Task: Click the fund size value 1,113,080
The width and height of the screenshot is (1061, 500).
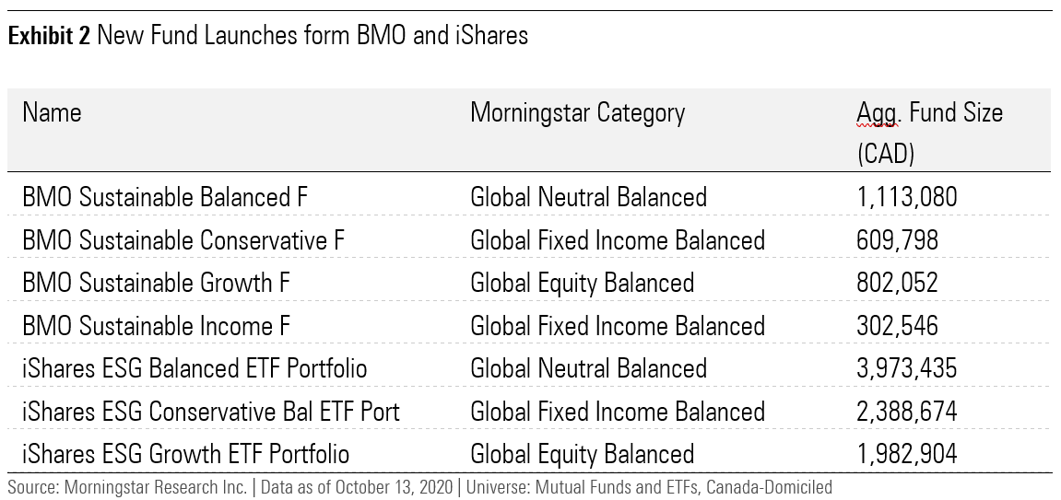Action: (x=906, y=197)
